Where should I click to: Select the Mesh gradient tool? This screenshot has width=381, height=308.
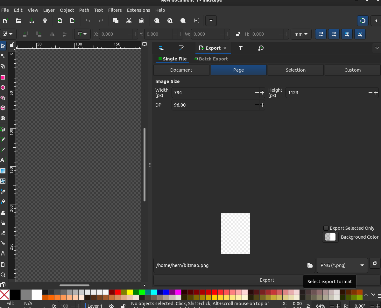pyautogui.click(x=3, y=181)
